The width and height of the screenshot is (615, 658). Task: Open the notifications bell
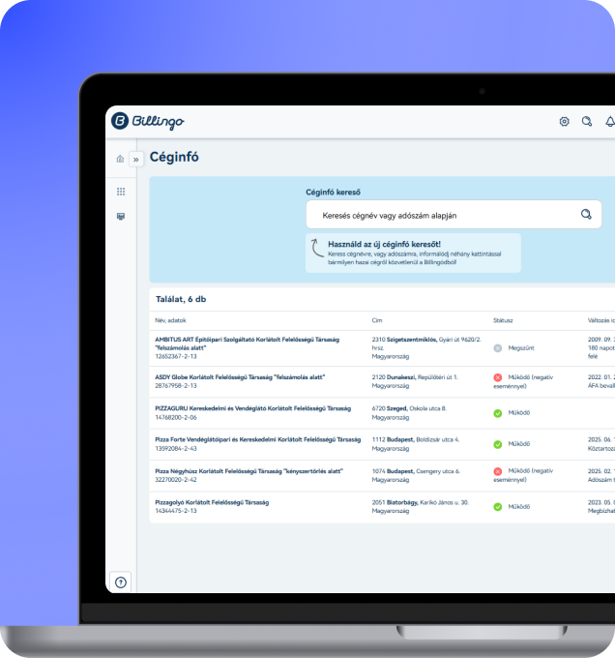pyautogui.click(x=610, y=121)
